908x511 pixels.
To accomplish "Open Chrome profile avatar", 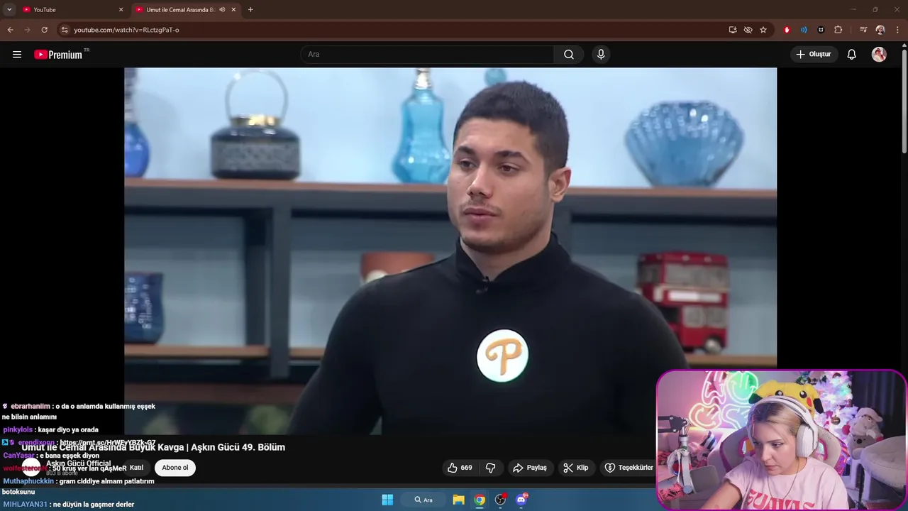I will [x=880, y=30].
